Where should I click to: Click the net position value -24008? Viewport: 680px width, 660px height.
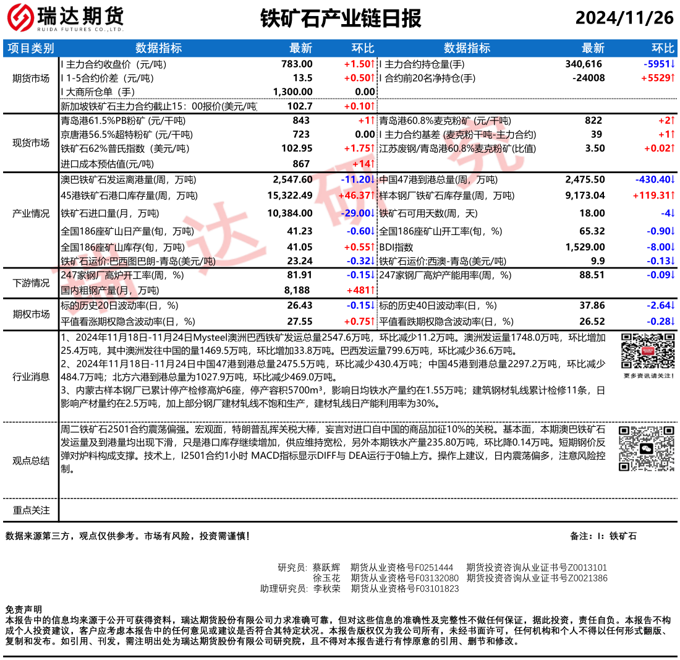[589, 78]
